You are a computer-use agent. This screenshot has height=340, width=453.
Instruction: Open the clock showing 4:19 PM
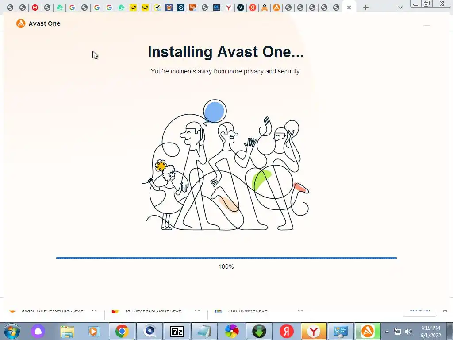click(430, 332)
